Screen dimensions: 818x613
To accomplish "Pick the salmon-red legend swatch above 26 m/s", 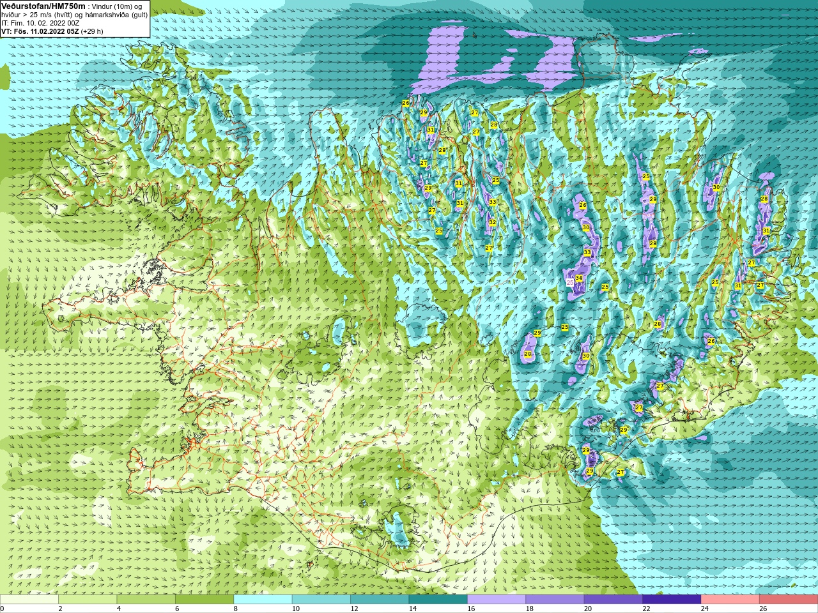I will (789, 600).
